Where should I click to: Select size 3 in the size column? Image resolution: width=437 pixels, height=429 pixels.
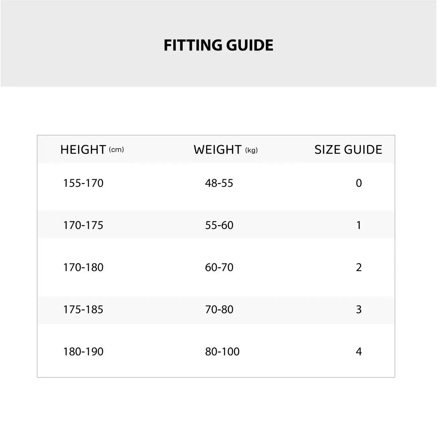pos(359,309)
